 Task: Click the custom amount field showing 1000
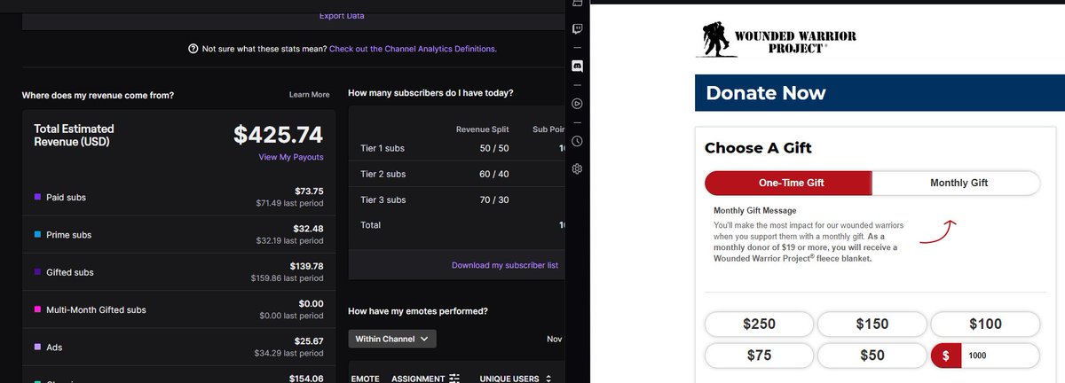(x=1000, y=356)
